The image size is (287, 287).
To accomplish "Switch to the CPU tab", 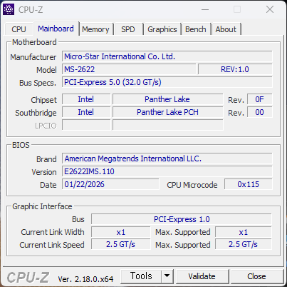I will (19, 29).
